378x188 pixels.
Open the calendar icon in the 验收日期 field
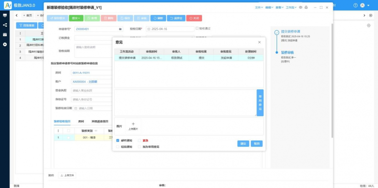(149, 29)
